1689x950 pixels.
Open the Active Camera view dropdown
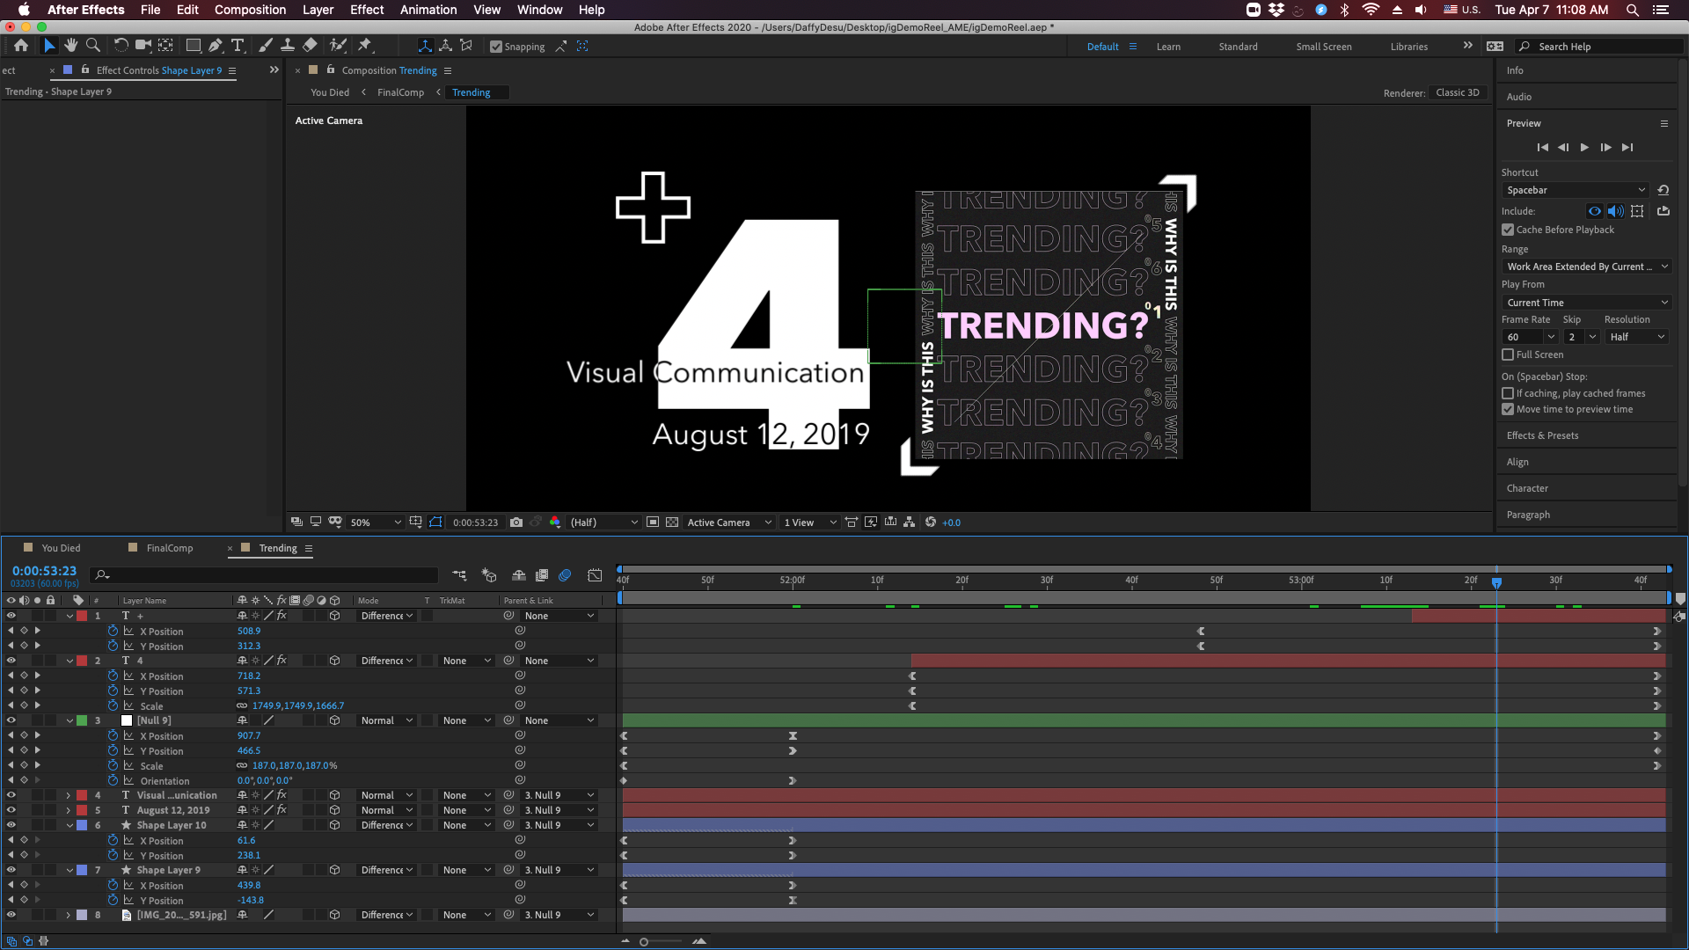729,522
